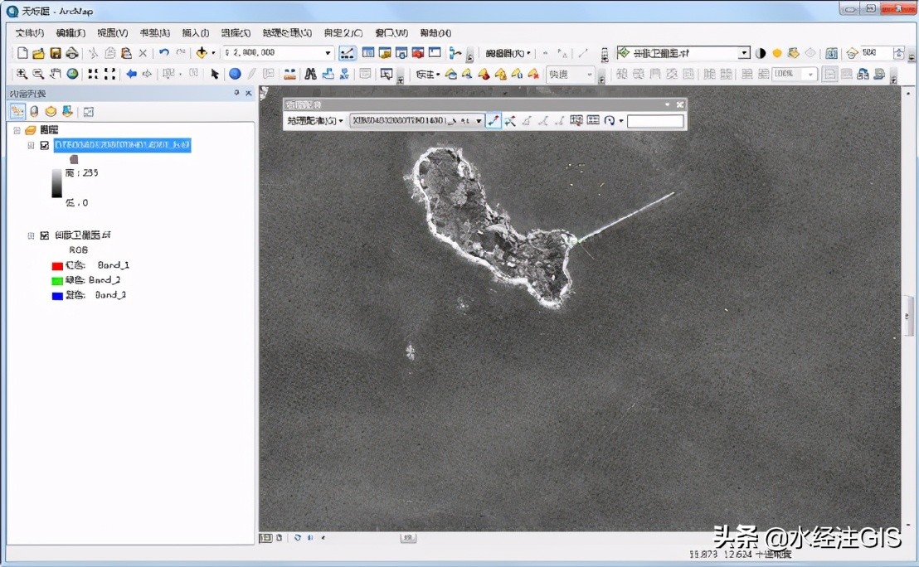The height and width of the screenshot is (567, 919).
Task: Uncheck the highlighted grayscale raster layer
Action: tap(45, 145)
